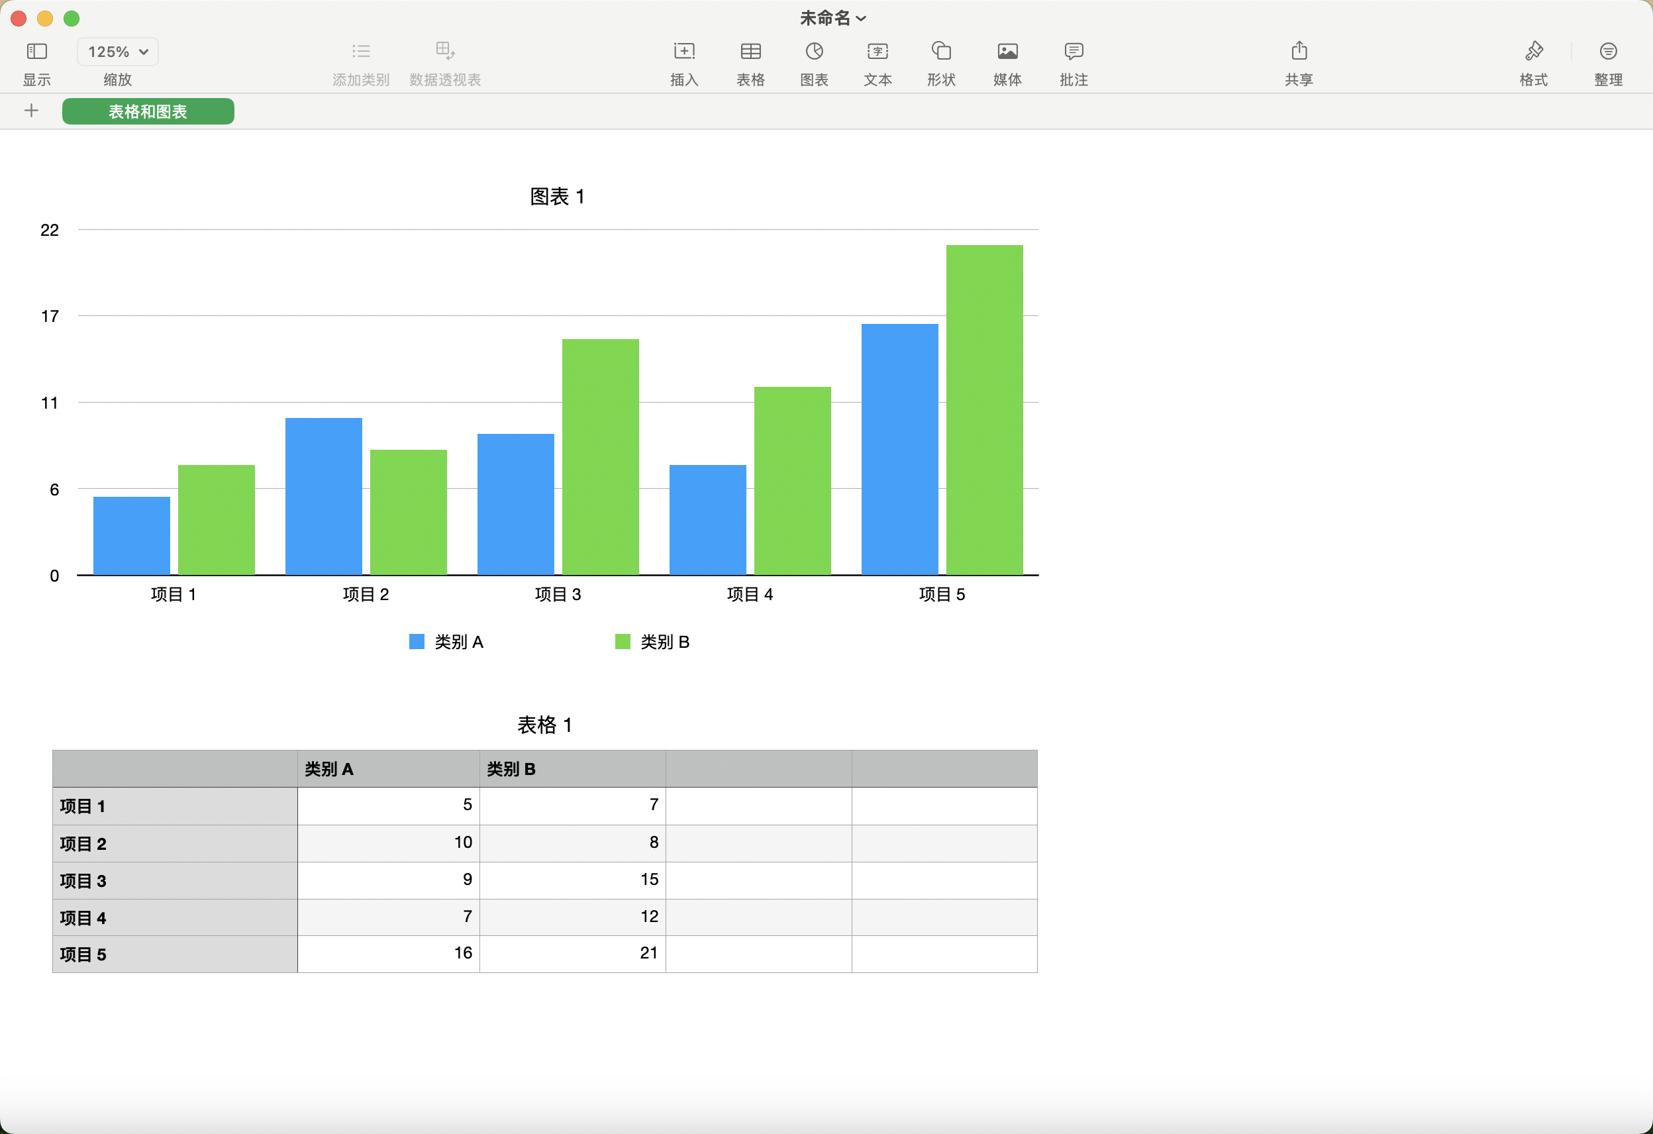The height and width of the screenshot is (1134, 1653).
Task: Click the 项目 1 axis label in chart
Action: coord(174,594)
